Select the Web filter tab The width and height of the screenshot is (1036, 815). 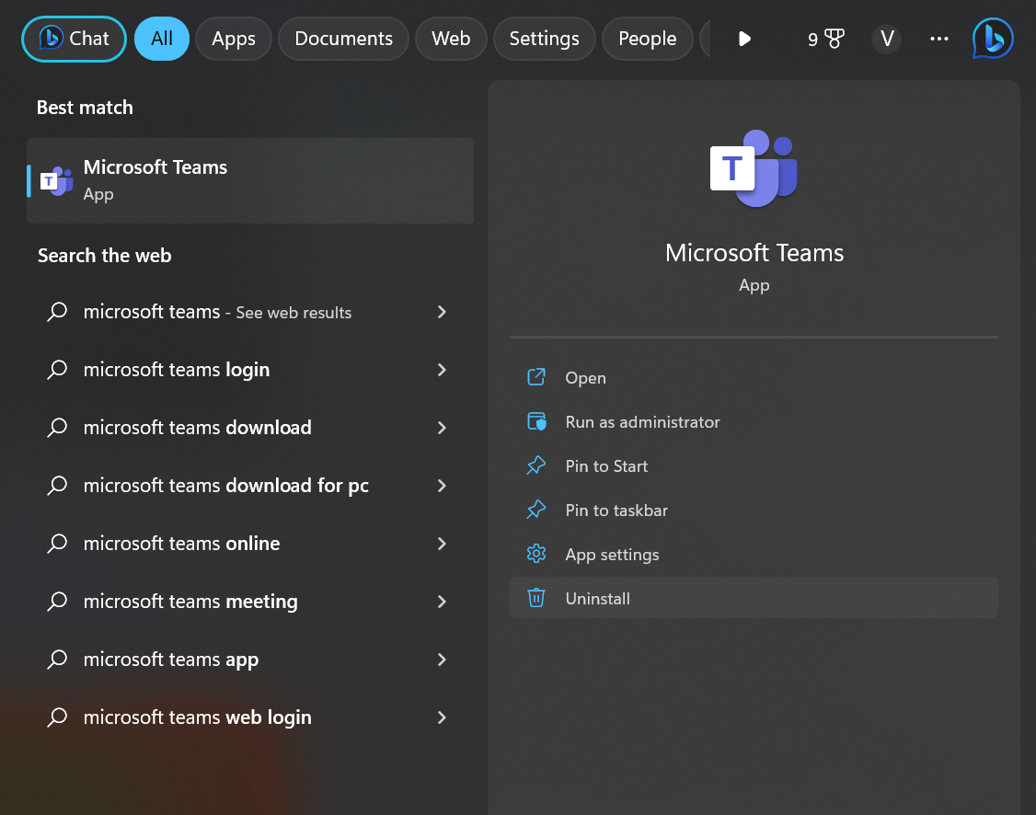pyautogui.click(x=451, y=39)
